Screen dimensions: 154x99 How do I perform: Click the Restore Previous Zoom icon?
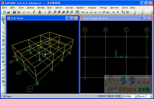[x=63, y=12]
